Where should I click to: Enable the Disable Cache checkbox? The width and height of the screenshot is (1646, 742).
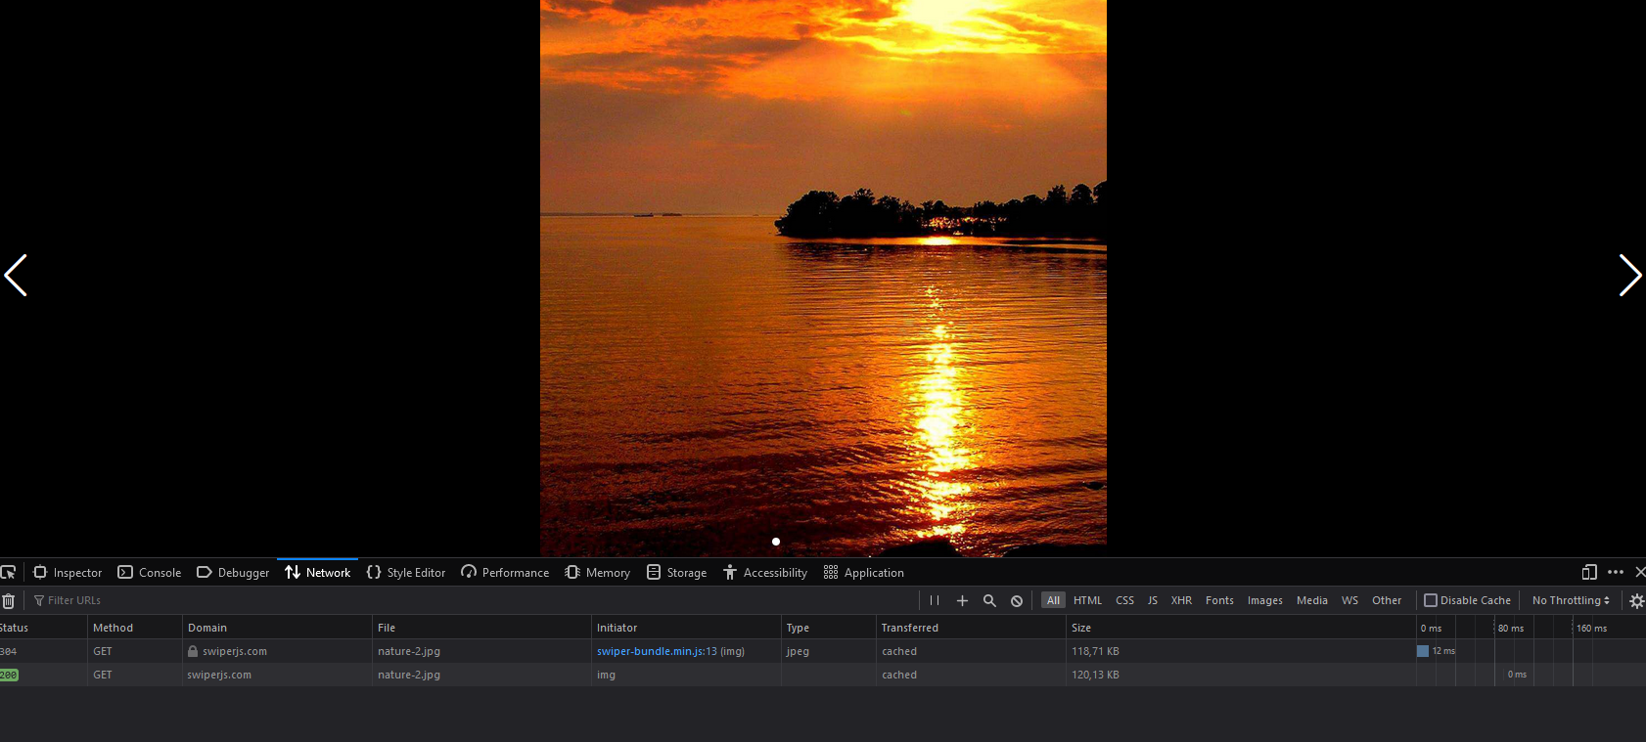[1431, 600]
